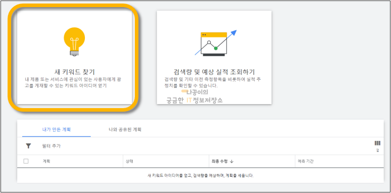Open '검색량 및 예상 실적 조회하기' card
Screen dimensions: 391x193
(214, 58)
